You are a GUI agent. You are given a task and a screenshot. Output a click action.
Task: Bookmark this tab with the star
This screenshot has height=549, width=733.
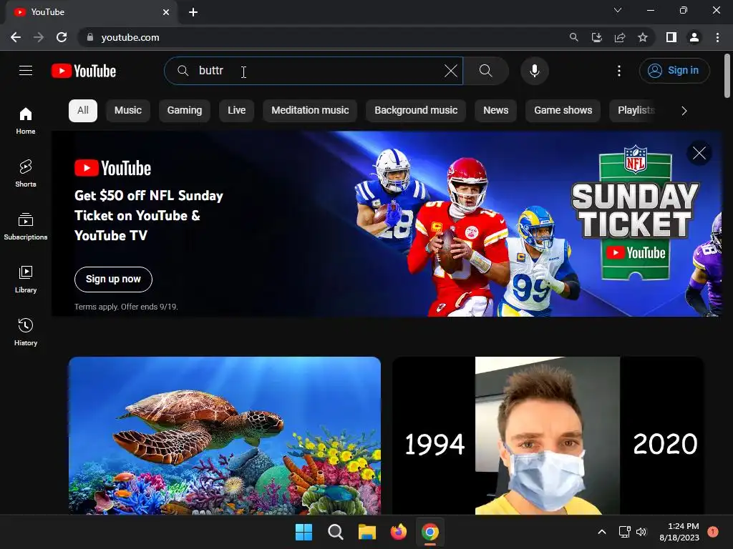tap(643, 37)
